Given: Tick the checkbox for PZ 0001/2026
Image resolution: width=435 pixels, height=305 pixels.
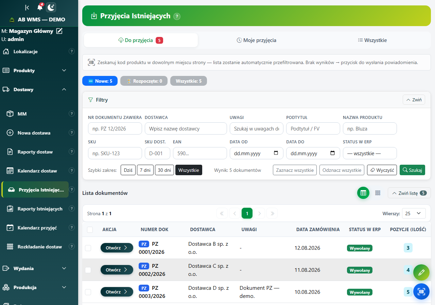Looking at the screenshot, I should point(88,248).
